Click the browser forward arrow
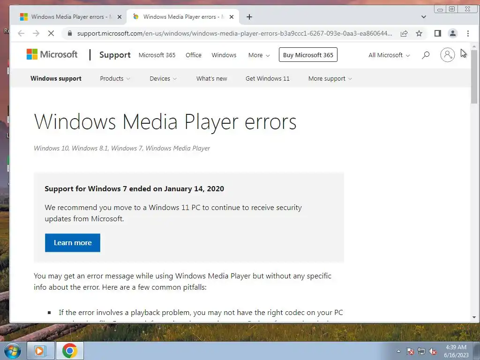 tap(36, 33)
